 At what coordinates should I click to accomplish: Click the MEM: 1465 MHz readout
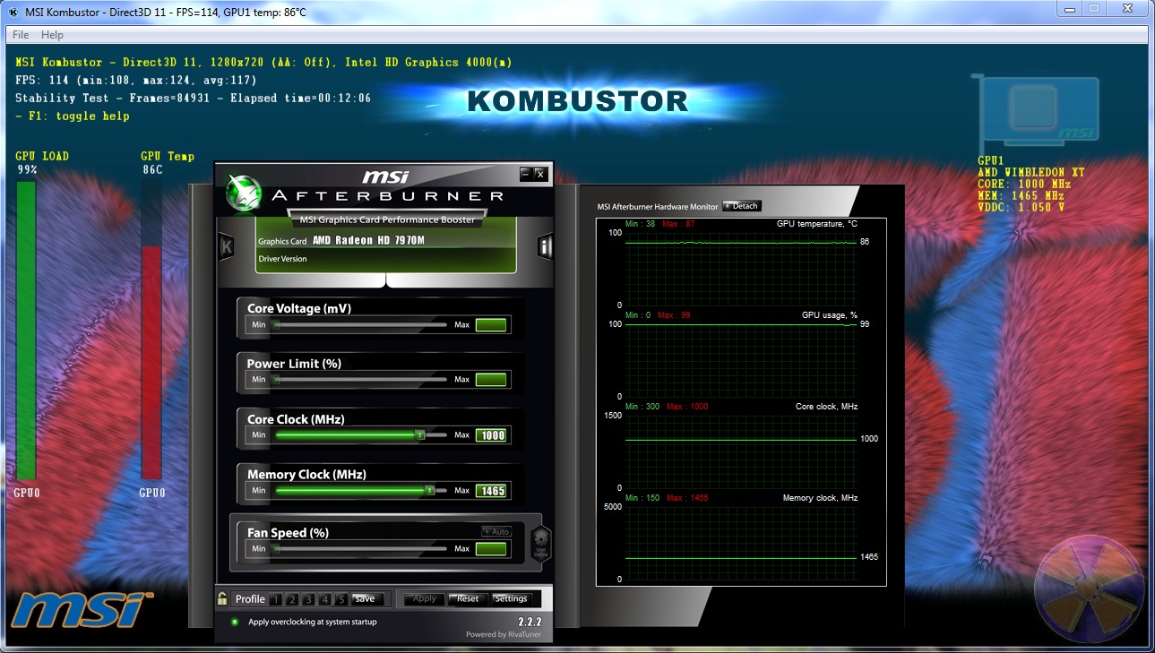pos(1021,195)
